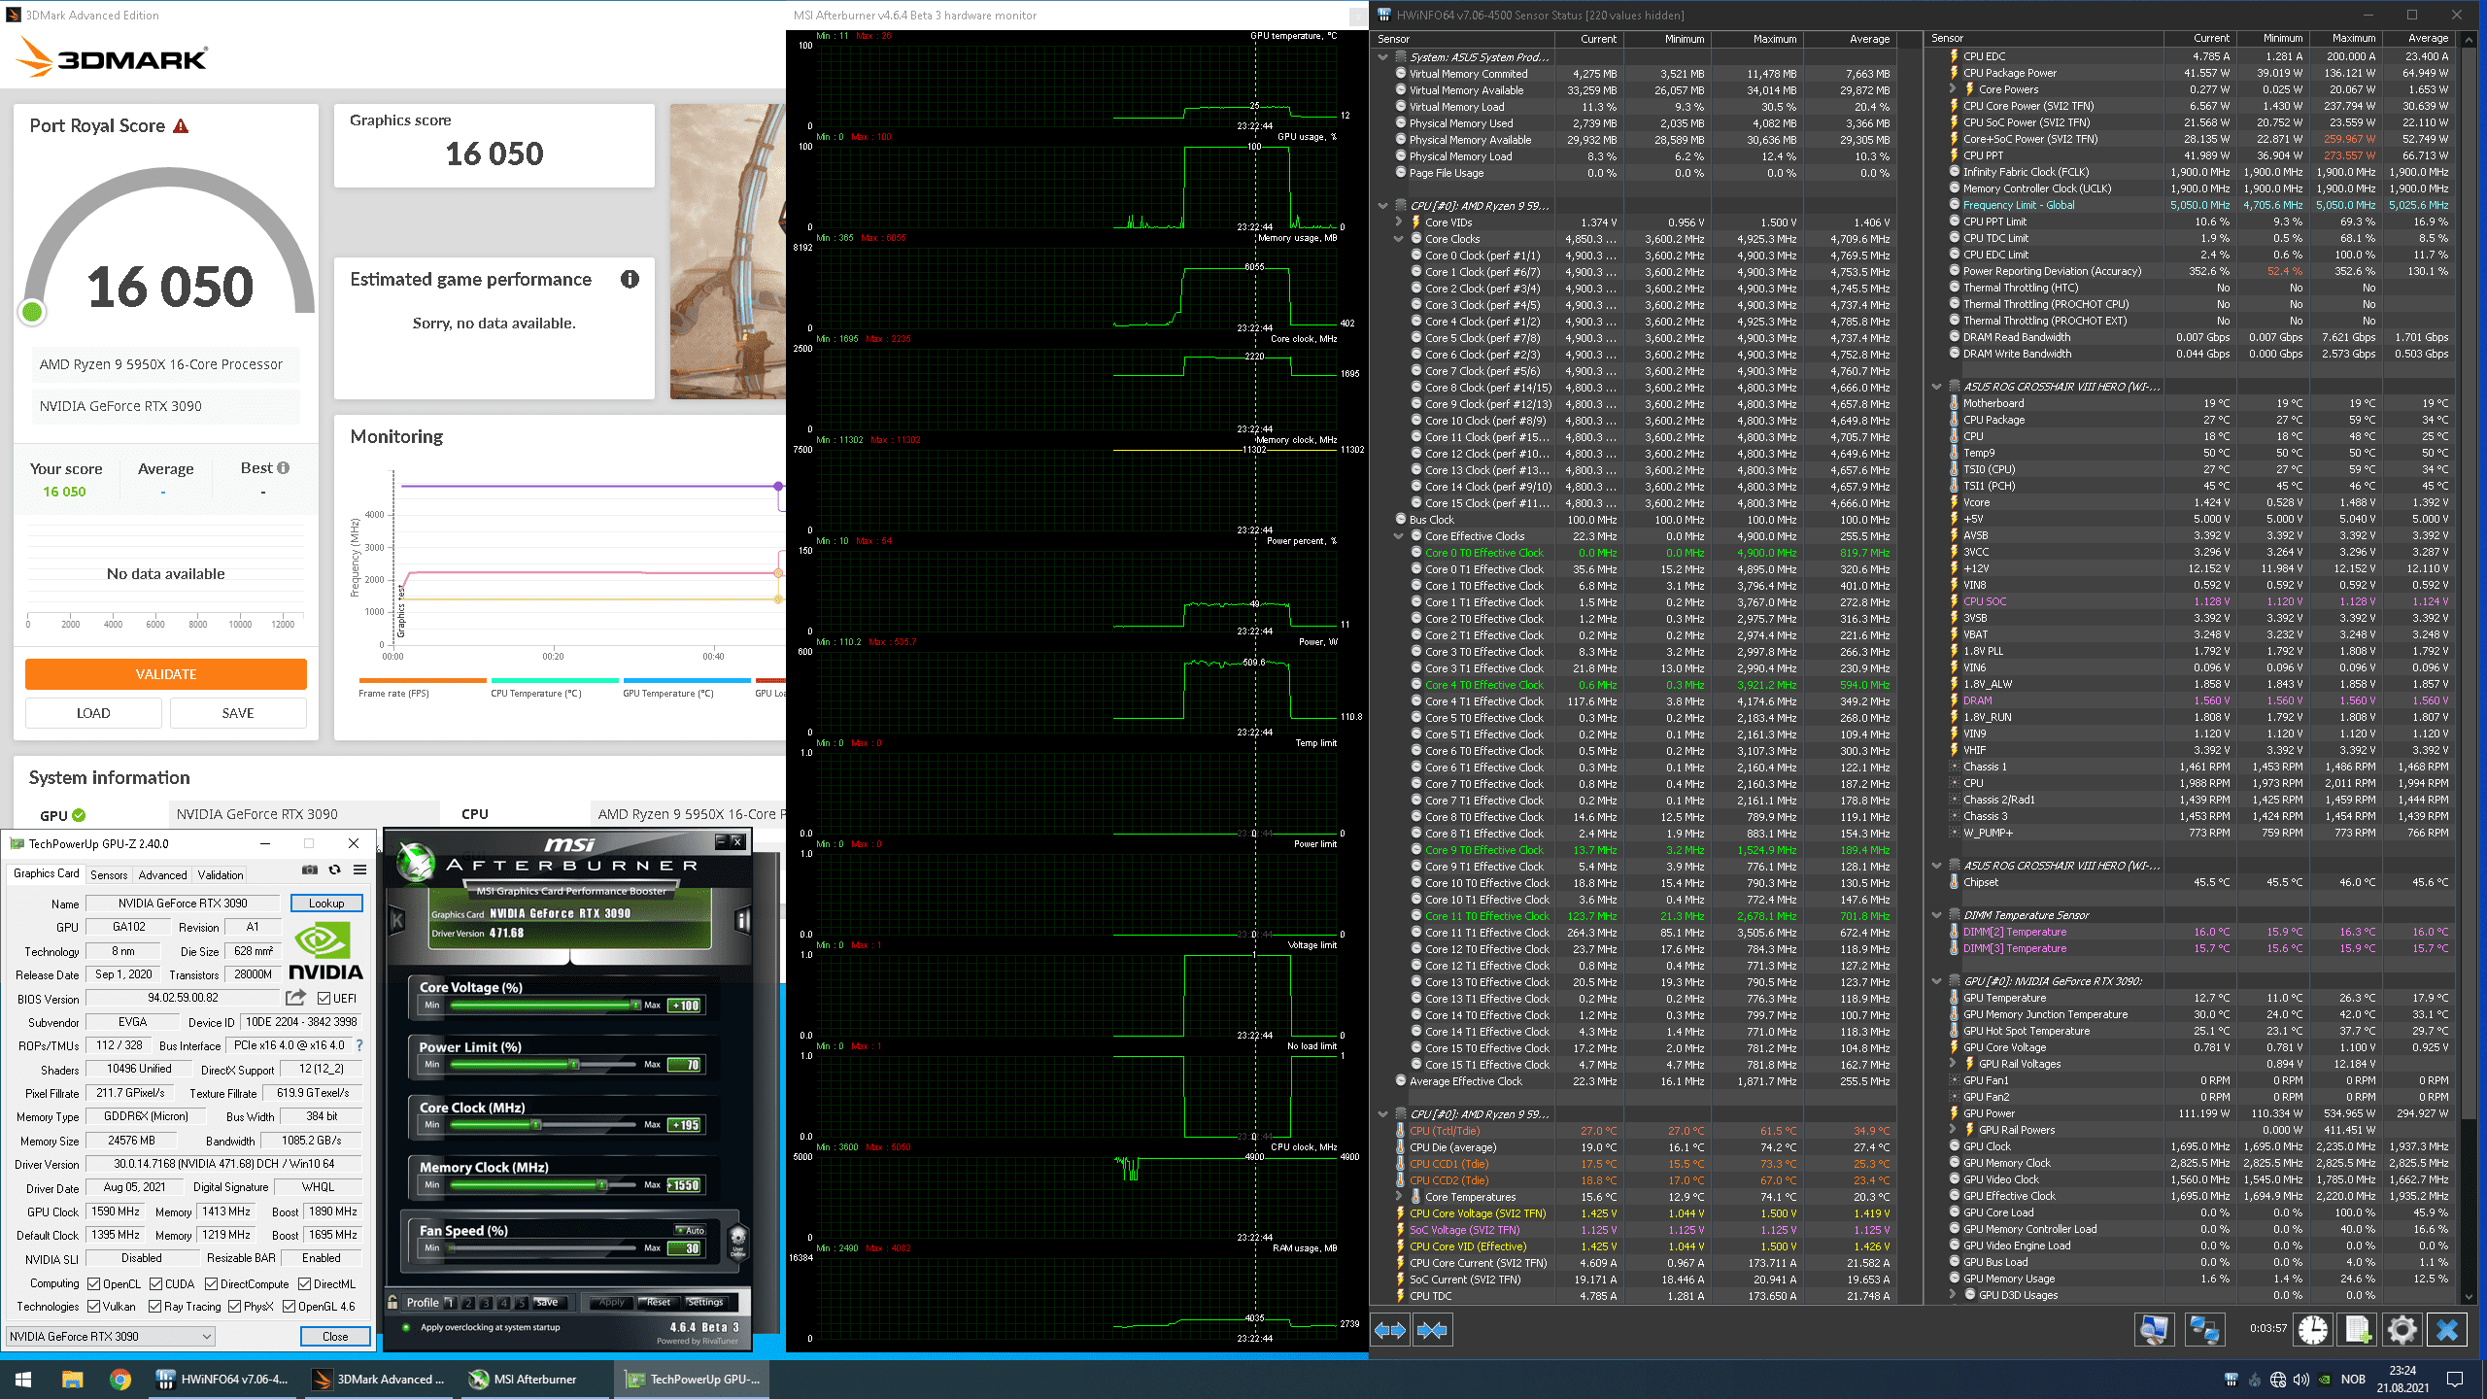
Task: Expand the Core VIDs tree node
Action: pos(1399,222)
